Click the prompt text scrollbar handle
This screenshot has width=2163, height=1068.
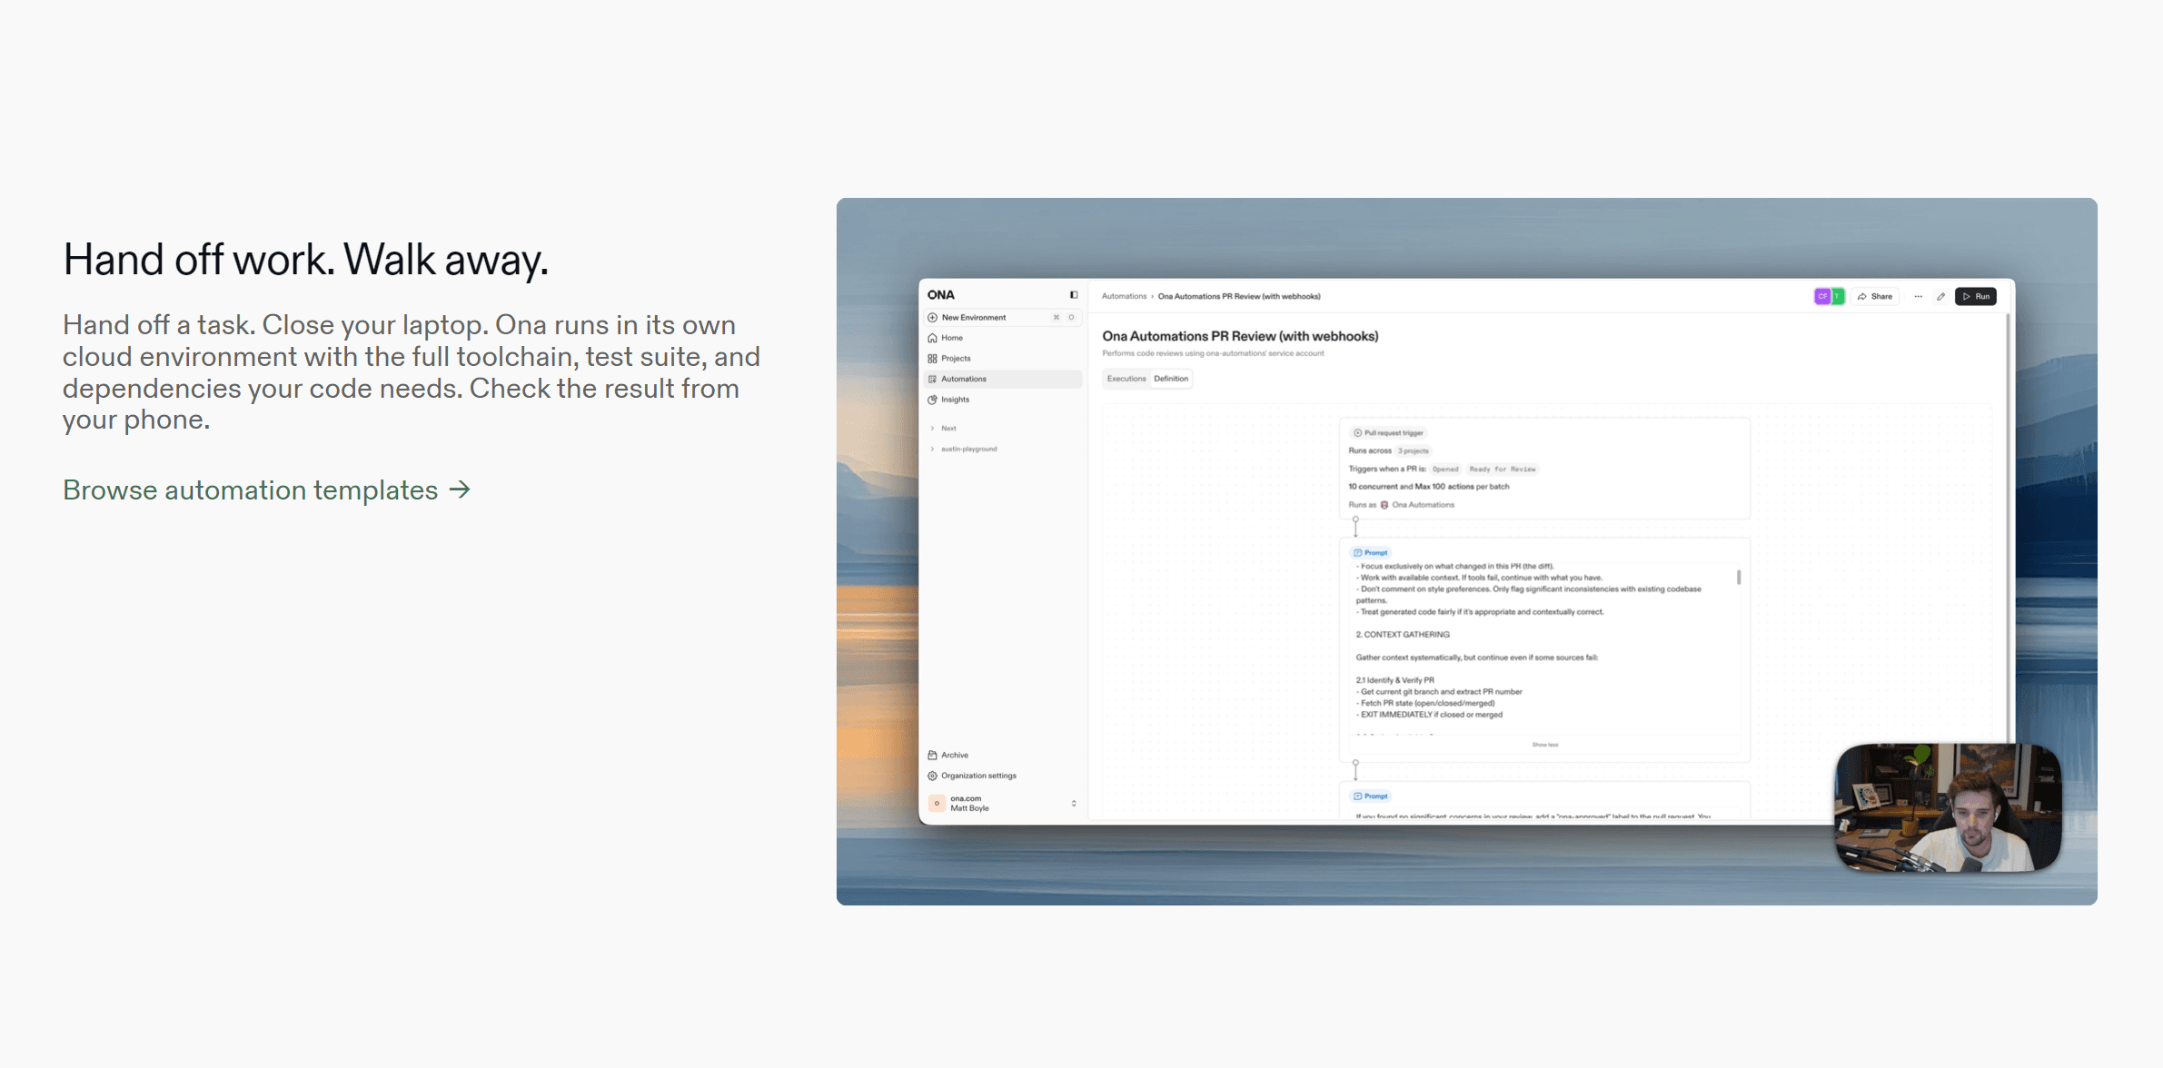click(x=1739, y=578)
